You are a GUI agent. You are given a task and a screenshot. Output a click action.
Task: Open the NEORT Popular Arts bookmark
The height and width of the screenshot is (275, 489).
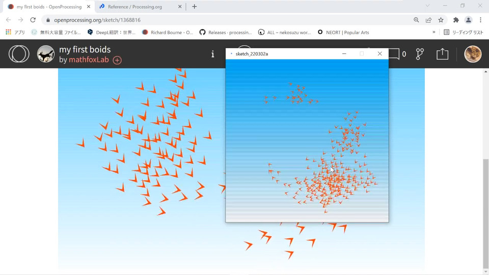[x=343, y=33]
